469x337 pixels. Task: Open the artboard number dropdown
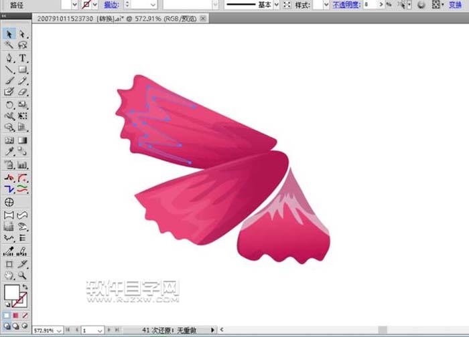click(100, 330)
